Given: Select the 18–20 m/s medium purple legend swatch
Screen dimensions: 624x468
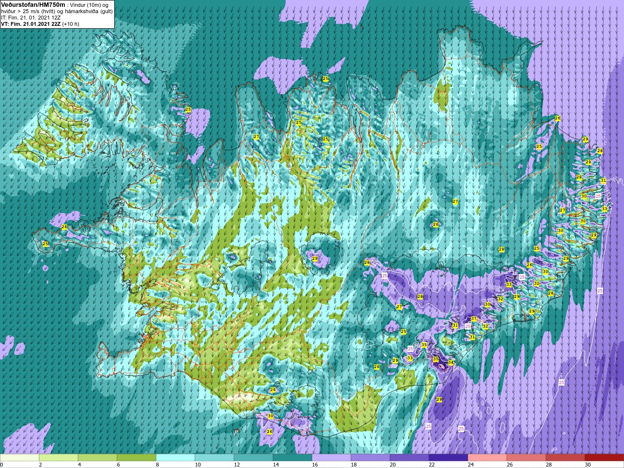Looking at the screenshot, I should pos(370,458).
